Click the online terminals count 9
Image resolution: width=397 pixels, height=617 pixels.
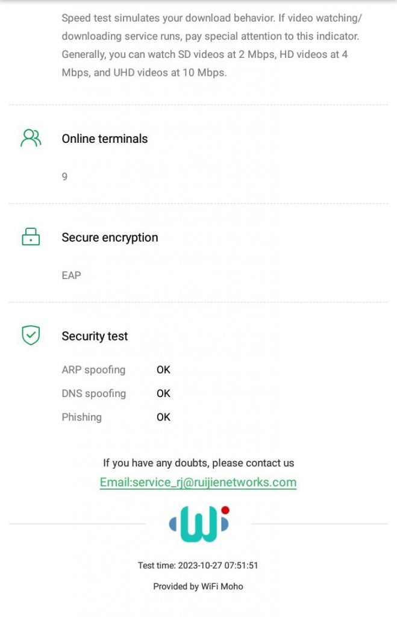point(64,177)
